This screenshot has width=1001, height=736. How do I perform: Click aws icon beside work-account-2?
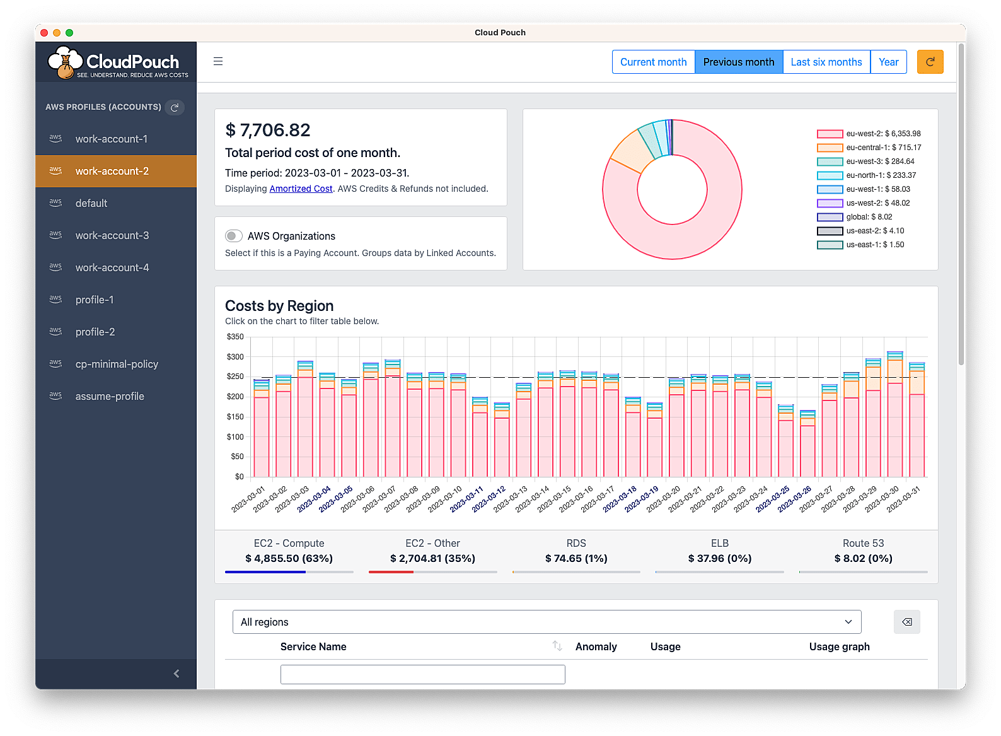[55, 170]
